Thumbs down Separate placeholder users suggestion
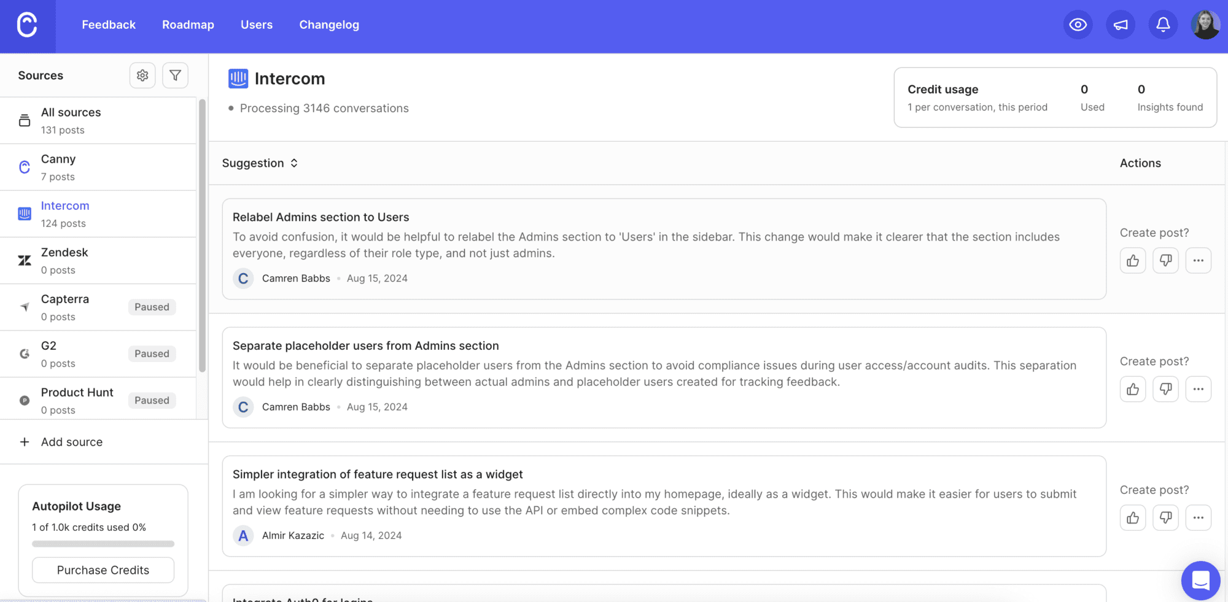 tap(1165, 389)
